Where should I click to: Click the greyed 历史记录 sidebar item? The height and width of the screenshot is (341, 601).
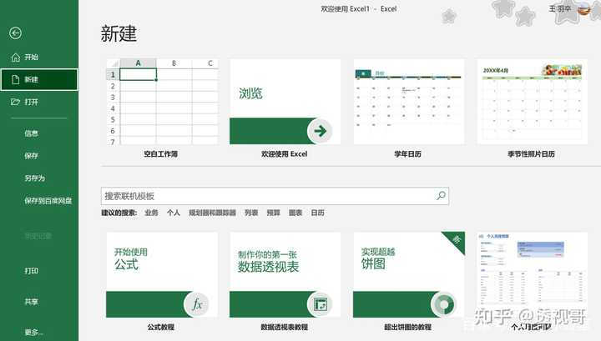pyautogui.click(x=38, y=236)
